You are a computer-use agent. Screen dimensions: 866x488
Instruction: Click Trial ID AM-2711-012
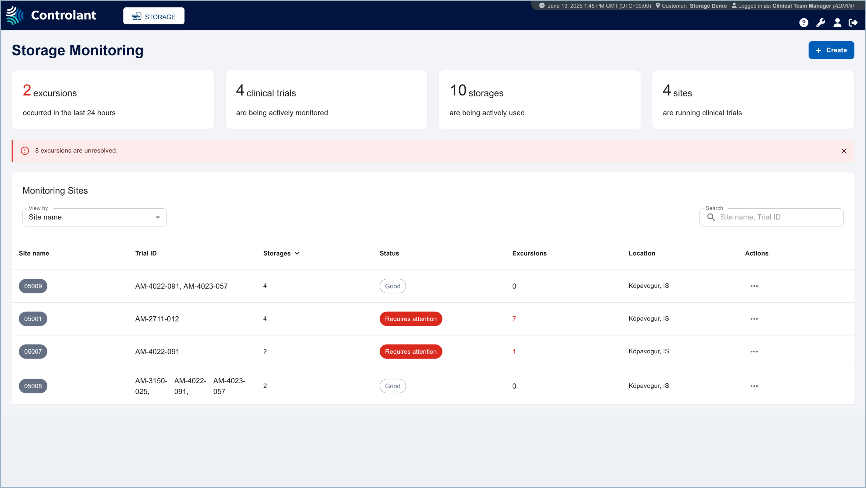point(157,319)
